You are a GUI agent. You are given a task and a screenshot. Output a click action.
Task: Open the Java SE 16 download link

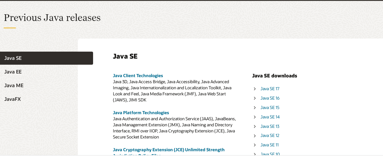pos(270,98)
